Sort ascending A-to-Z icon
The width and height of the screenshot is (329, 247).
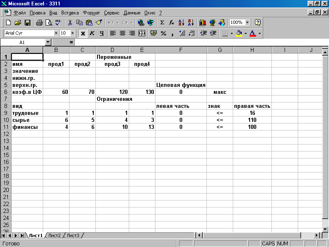[x=181, y=23]
